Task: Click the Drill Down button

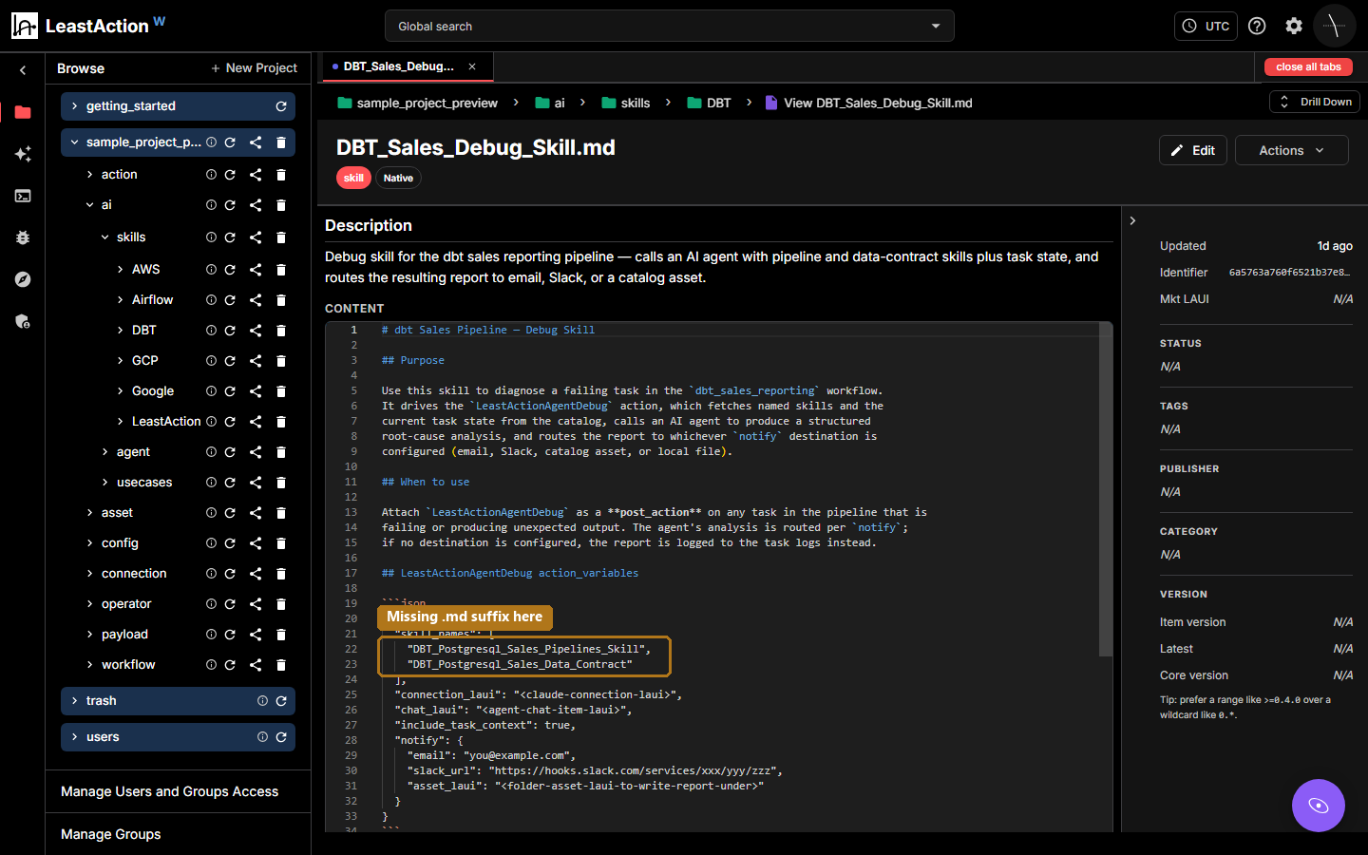Action: coord(1315,102)
